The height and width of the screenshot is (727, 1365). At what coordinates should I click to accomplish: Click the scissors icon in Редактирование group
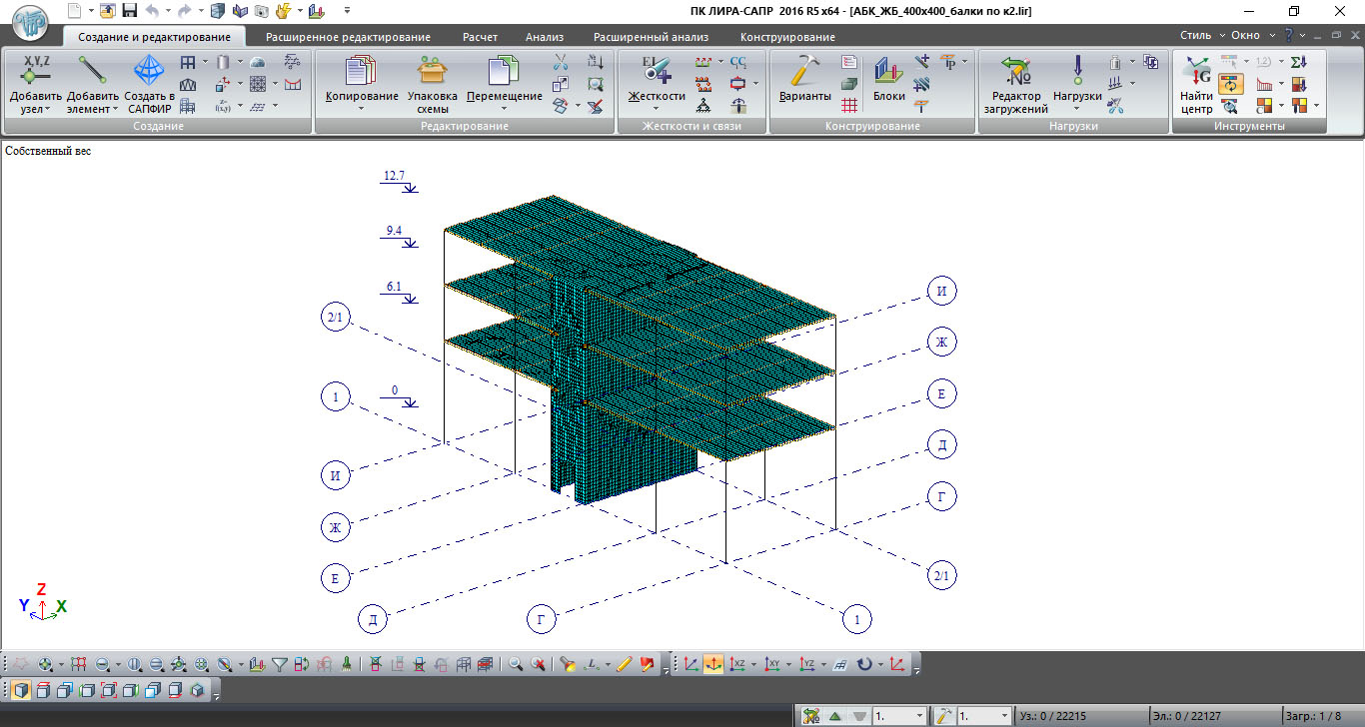click(x=561, y=62)
